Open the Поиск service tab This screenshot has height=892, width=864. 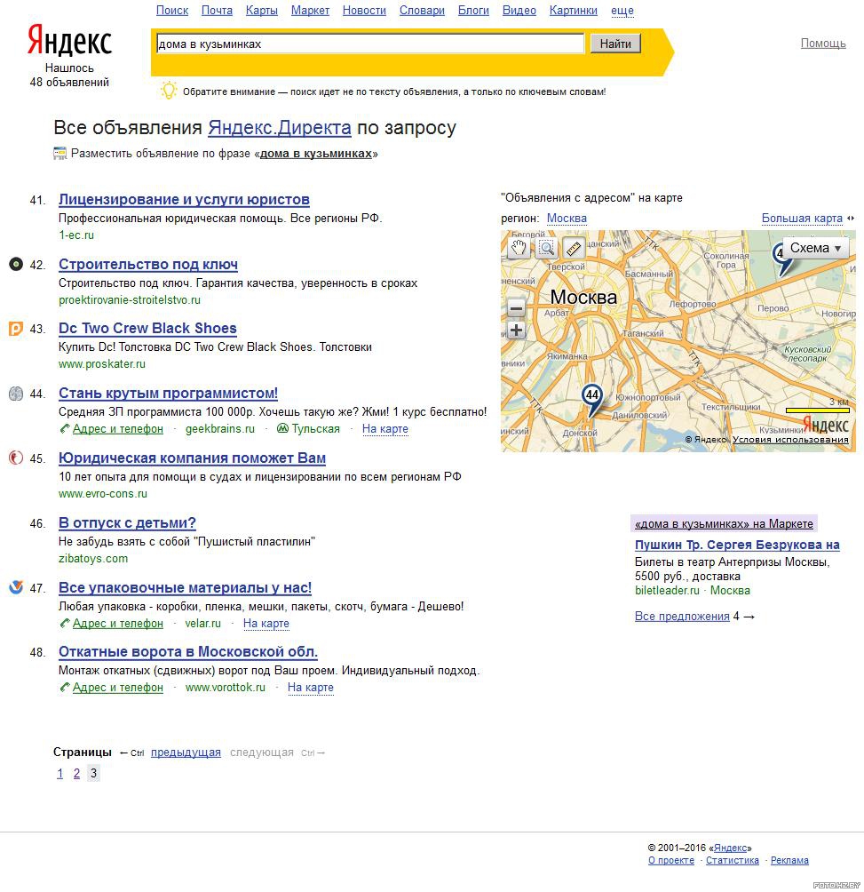171,11
